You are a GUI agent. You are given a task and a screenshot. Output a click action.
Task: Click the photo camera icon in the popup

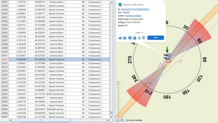click(135, 38)
